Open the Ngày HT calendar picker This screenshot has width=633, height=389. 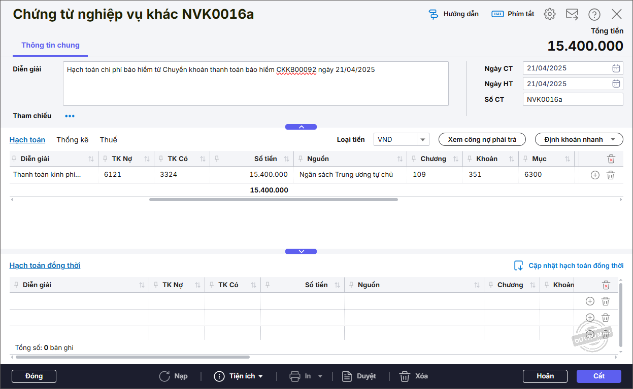tap(616, 84)
